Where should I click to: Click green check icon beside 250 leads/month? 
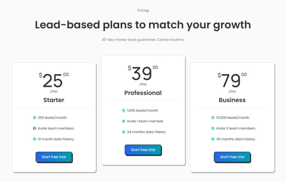coord(34,118)
